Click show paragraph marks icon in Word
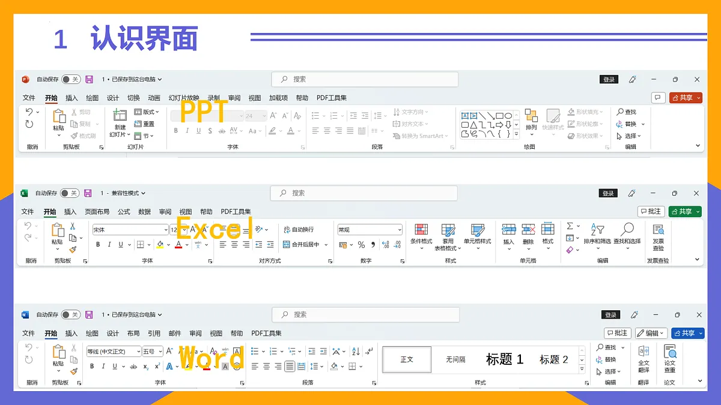 370,352
